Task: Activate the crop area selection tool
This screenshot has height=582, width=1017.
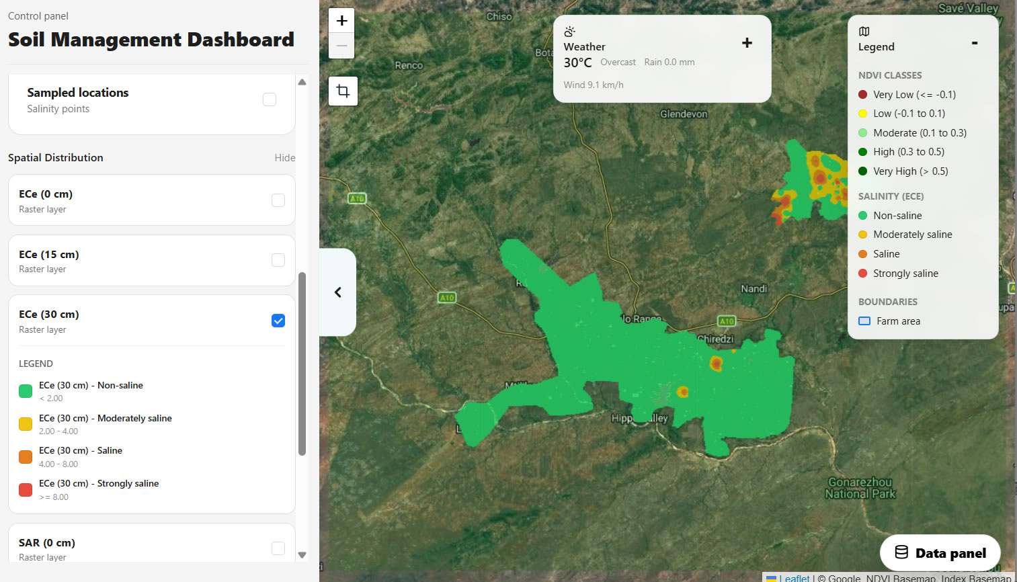Action: click(x=343, y=91)
